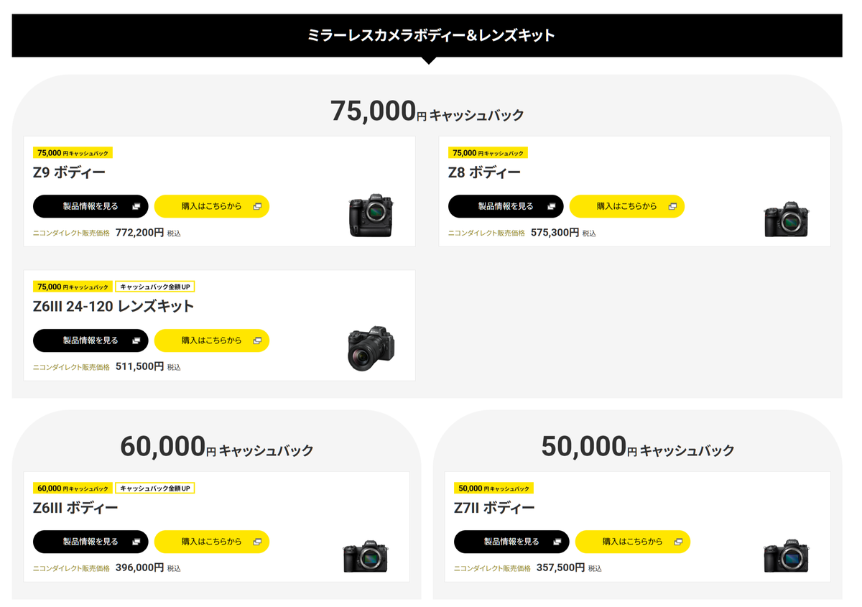Click external-link icon on Z8 購入はこちらから button

point(672,206)
